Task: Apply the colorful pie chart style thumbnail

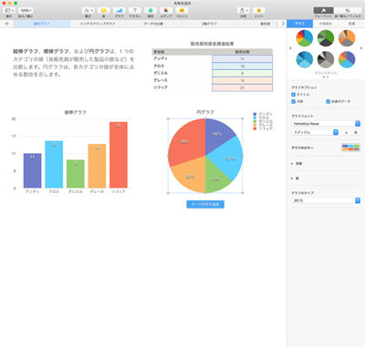Action: [x=305, y=38]
